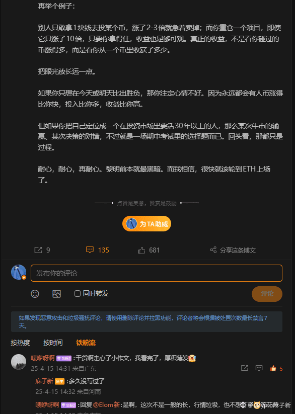The image size is (295, 414).
Task: Sort comments by 按热度
Action: tap(20, 343)
